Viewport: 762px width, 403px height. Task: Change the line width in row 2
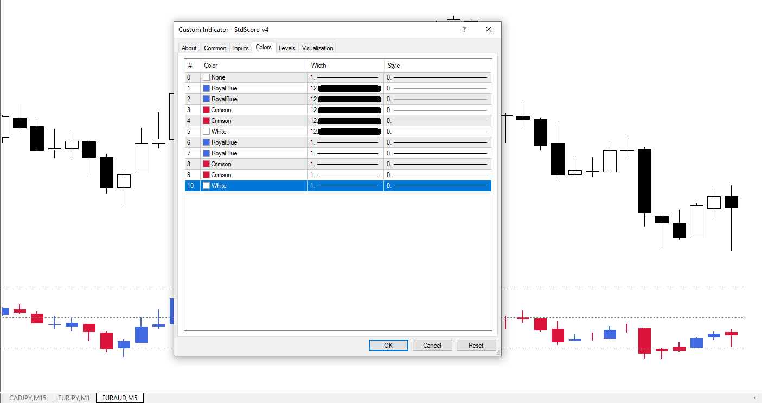click(345, 99)
